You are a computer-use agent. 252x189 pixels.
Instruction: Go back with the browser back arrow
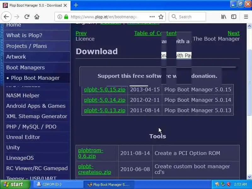tap(6, 17)
